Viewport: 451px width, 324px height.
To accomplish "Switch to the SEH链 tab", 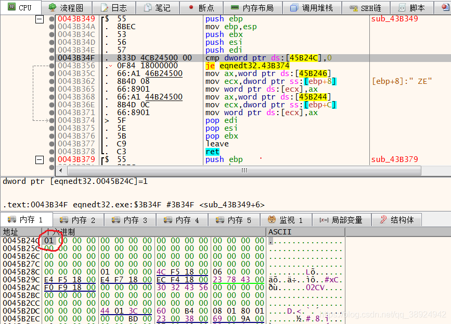I will [366, 8].
